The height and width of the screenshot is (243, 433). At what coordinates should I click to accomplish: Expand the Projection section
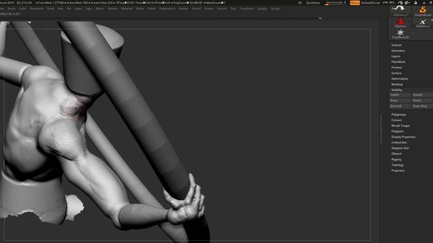pyautogui.click(x=398, y=171)
